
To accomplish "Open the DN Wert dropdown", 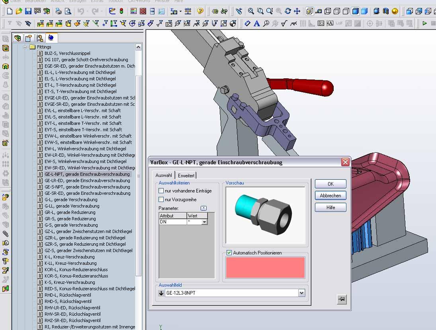I will pos(204,222).
